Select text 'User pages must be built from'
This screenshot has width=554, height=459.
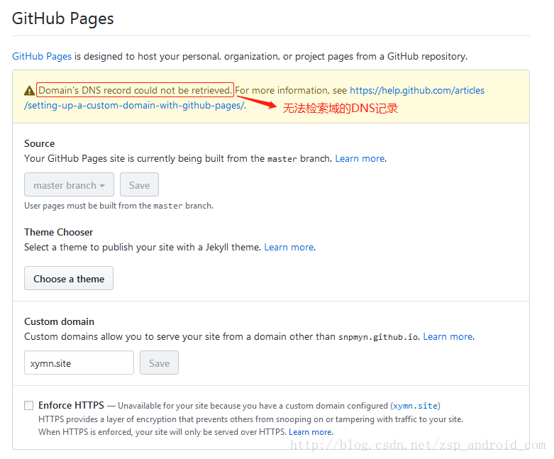click(x=88, y=206)
